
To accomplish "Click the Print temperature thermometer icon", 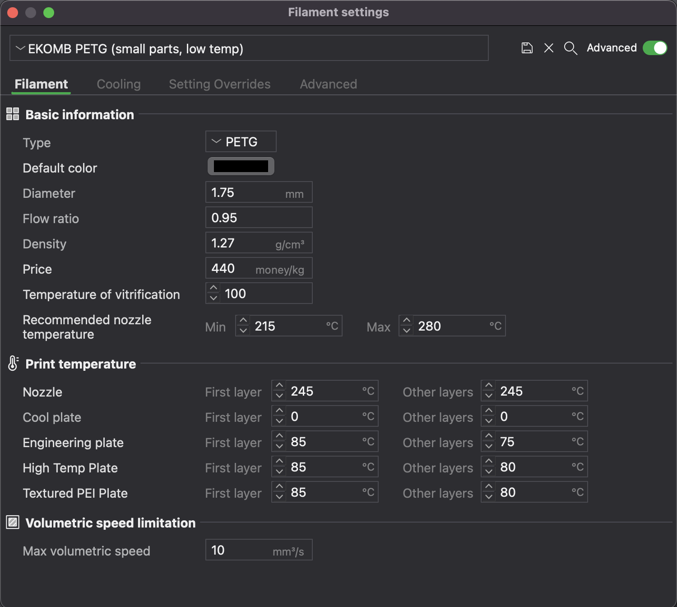I will (x=13, y=363).
